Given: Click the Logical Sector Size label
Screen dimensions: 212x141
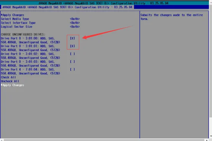Looking at the screenshot, I should (x=16, y=27).
